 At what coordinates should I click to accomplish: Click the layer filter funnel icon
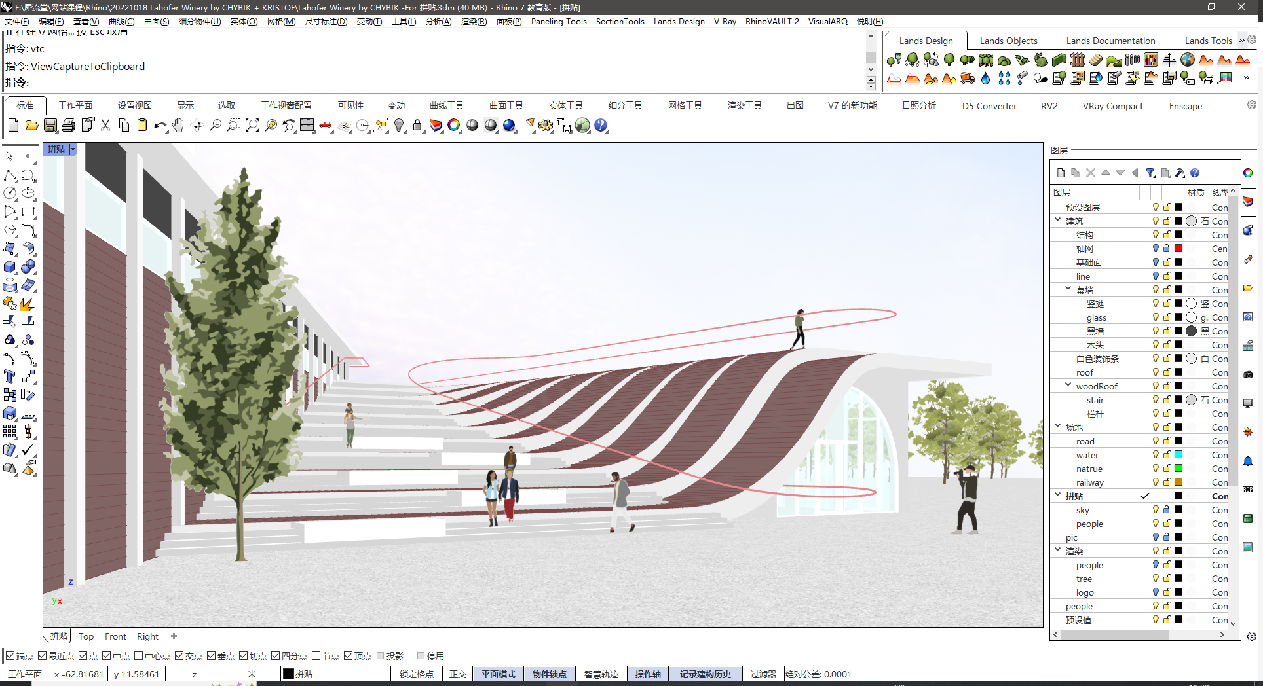(x=1150, y=173)
